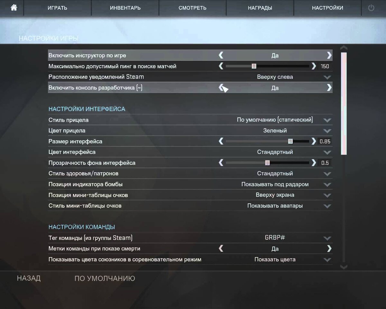Viewport: 386px width, 309px height.
Task: Expand Расположение уведомлений Steam dropdown
Action: point(327,77)
